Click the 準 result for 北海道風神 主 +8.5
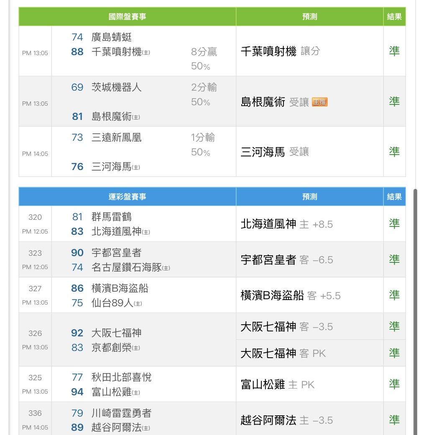This screenshot has height=435, width=421. pyautogui.click(x=394, y=224)
